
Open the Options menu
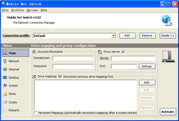32,10
